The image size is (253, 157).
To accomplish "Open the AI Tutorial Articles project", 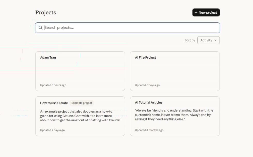I will (x=175, y=116).
